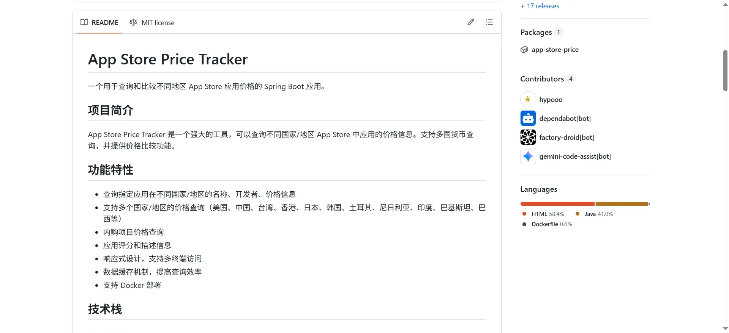This screenshot has height=333, width=729.
Task: Select the HTML 58.4% language entry
Action: tap(543, 214)
